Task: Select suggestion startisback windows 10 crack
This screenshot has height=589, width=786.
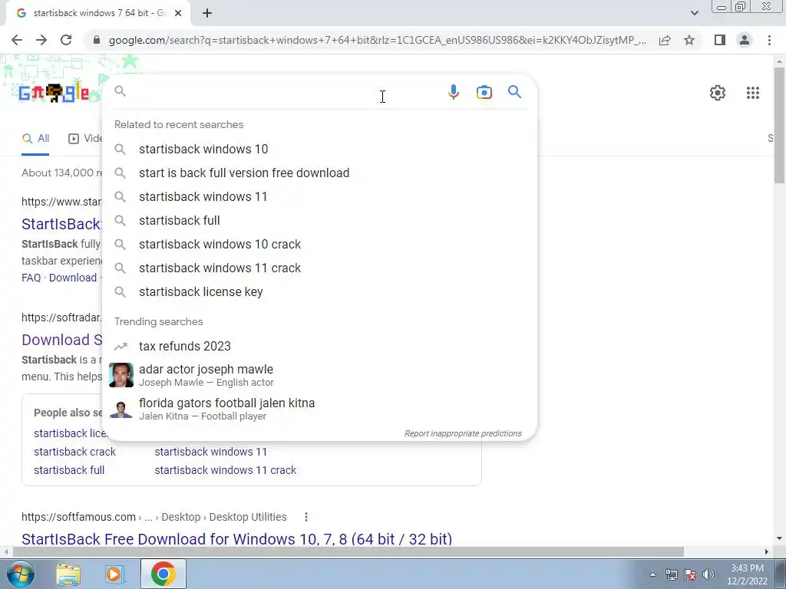Action: 319,244
